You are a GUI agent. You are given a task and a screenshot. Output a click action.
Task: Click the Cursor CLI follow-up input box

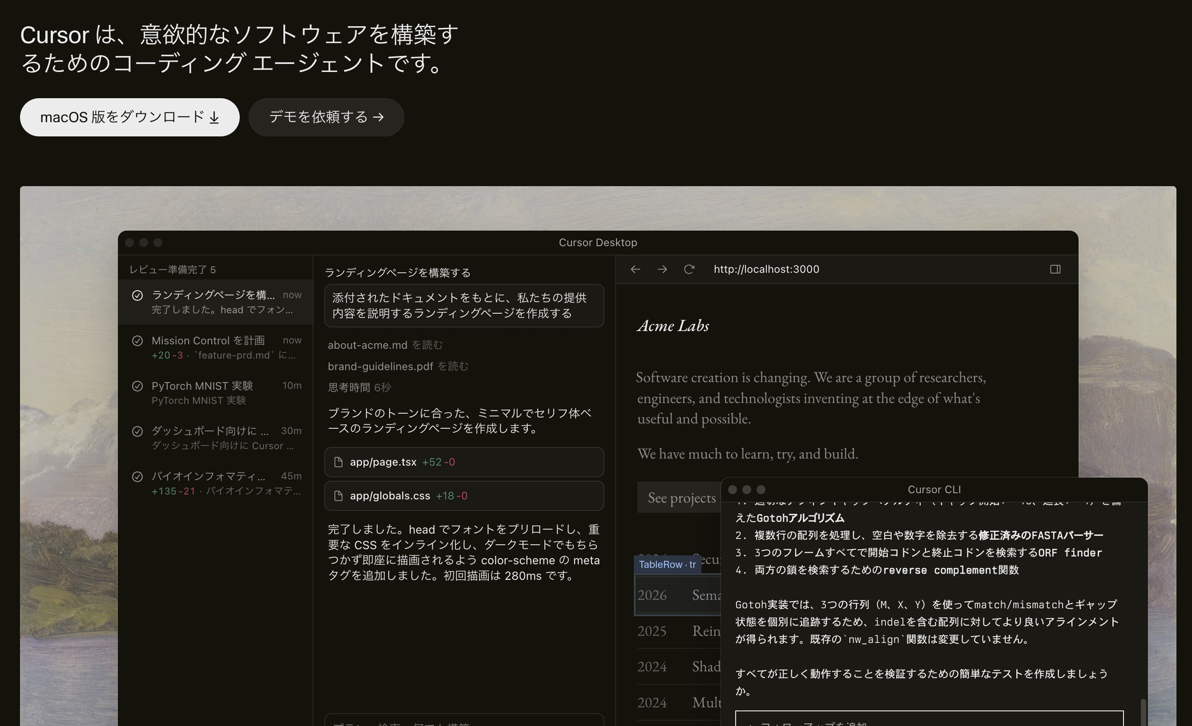pos(929,718)
